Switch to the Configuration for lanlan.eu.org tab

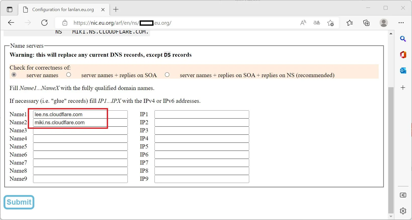point(63,10)
